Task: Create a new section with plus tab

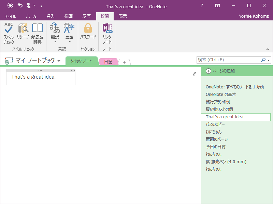Action: 124,62
